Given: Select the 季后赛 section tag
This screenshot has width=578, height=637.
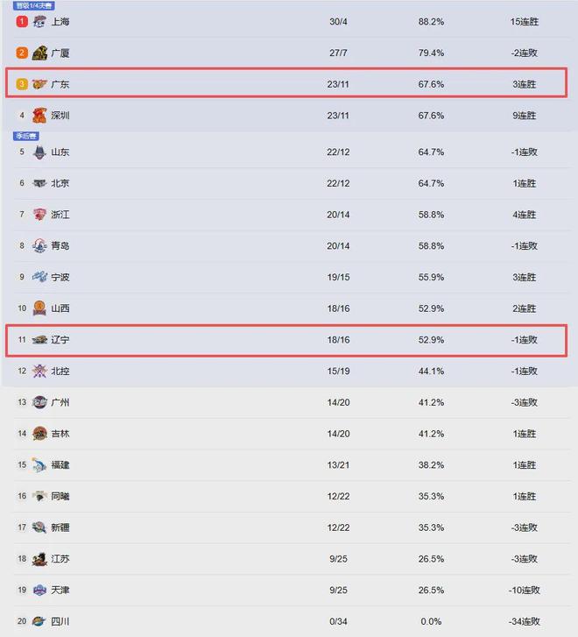Looking at the screenshot, I should click(x=26, y=136).
